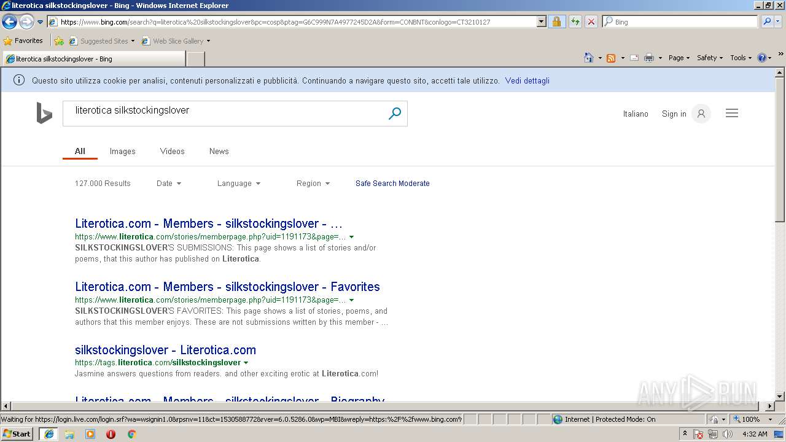Switch to Videos tab

[x=173, y=151]
